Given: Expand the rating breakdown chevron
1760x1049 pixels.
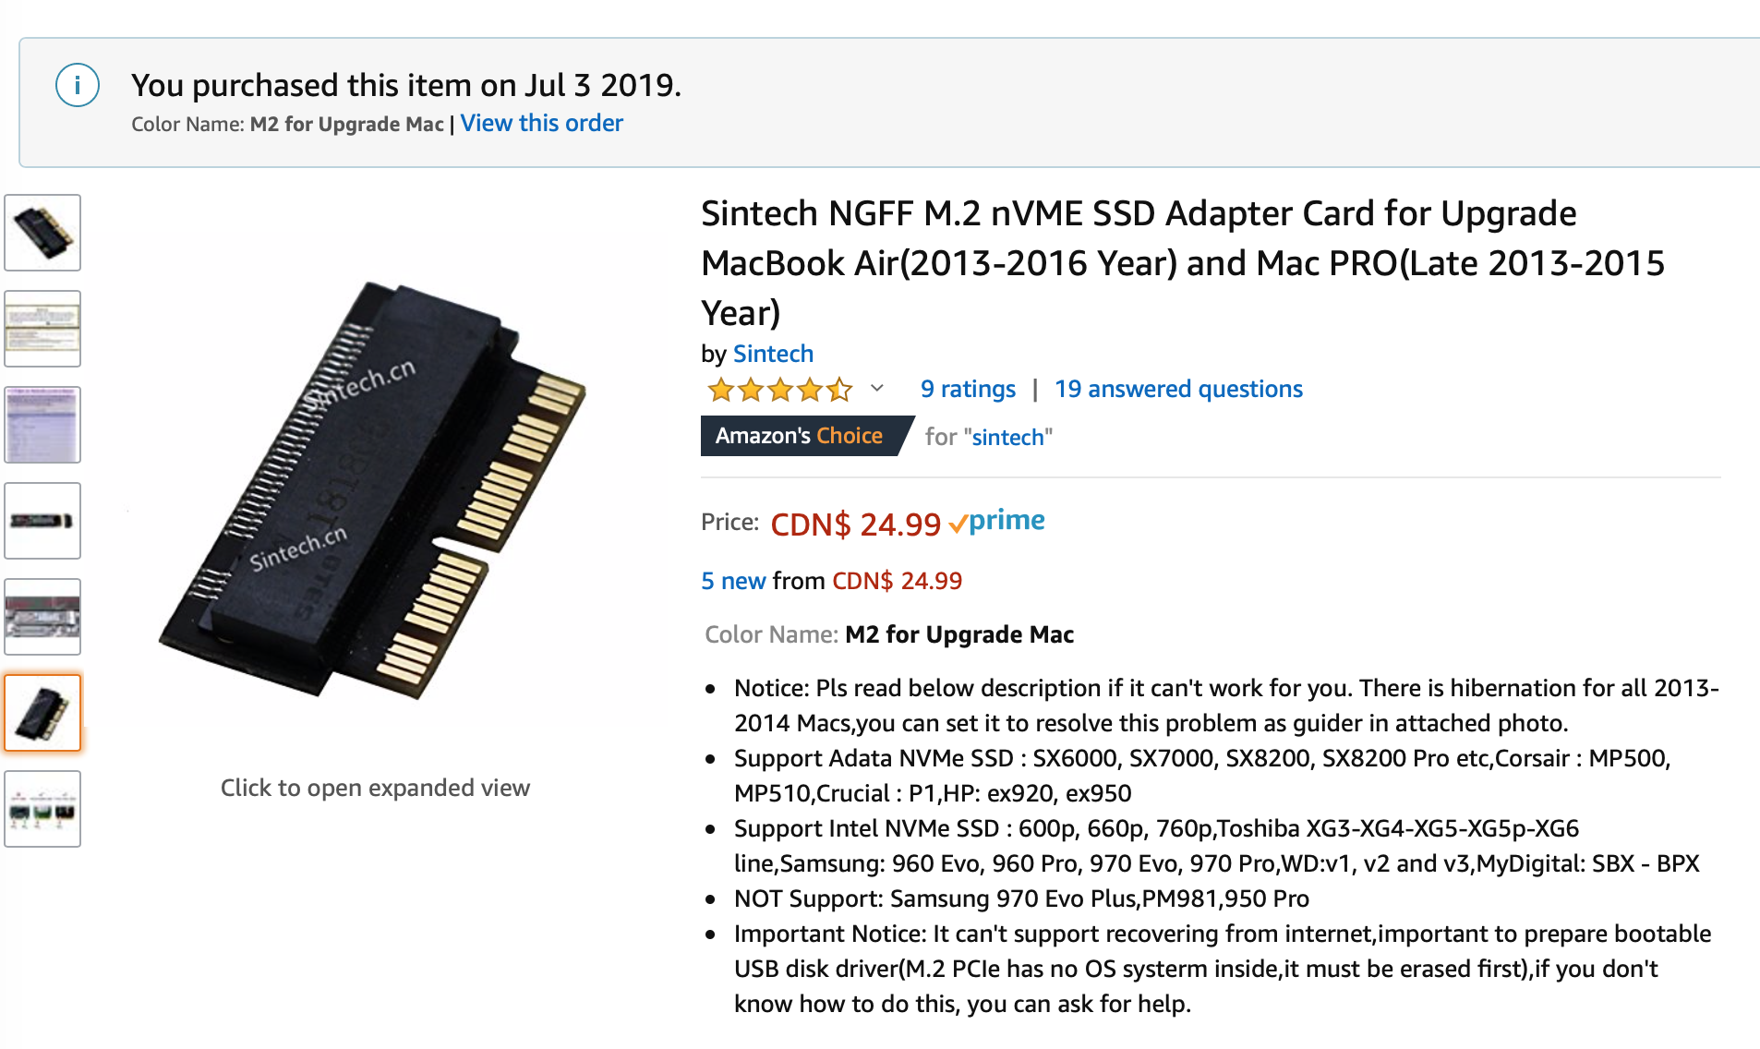Looking at the screenshot, I should (x=877, y=389).
